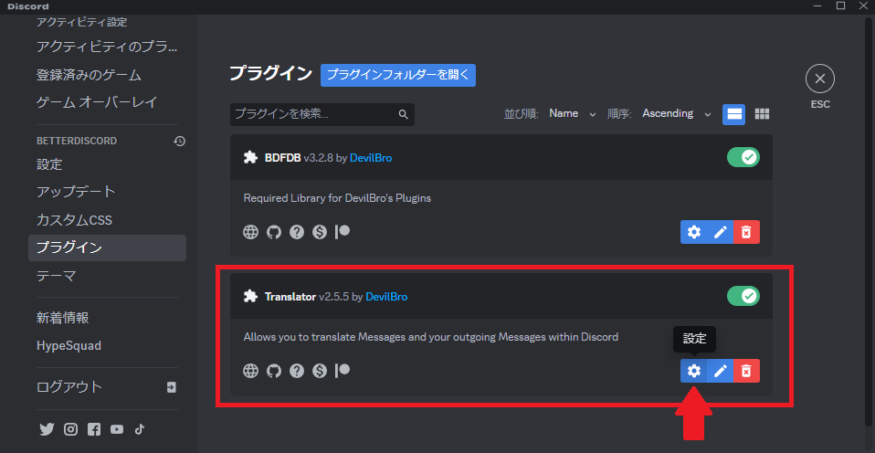Maximize the Discord window

pyautogui.click(x=840, y=5)
